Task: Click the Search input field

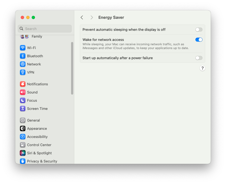Action: point(45,29)
